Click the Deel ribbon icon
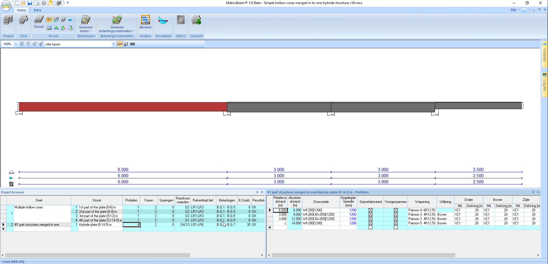This screenshot has width=548, height=264. point(24,20)
